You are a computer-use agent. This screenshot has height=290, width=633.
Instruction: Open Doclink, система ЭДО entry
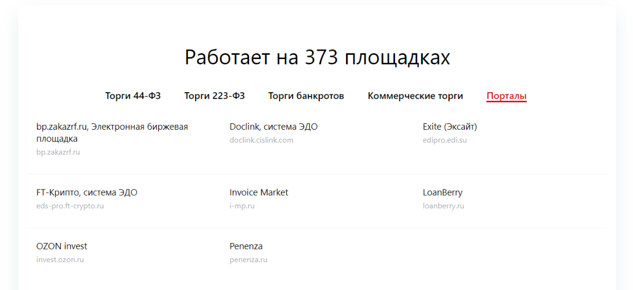point(273,127)
